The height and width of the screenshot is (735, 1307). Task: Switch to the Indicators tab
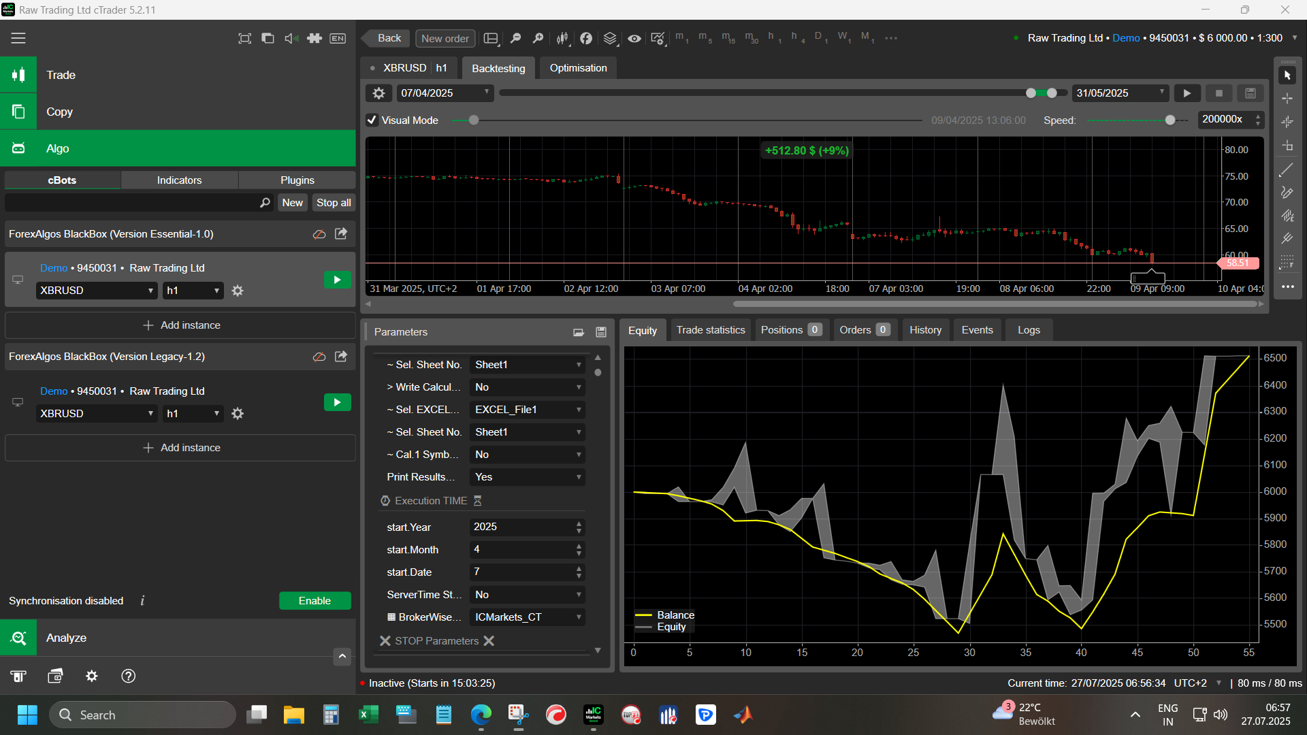tap(179, 180)
